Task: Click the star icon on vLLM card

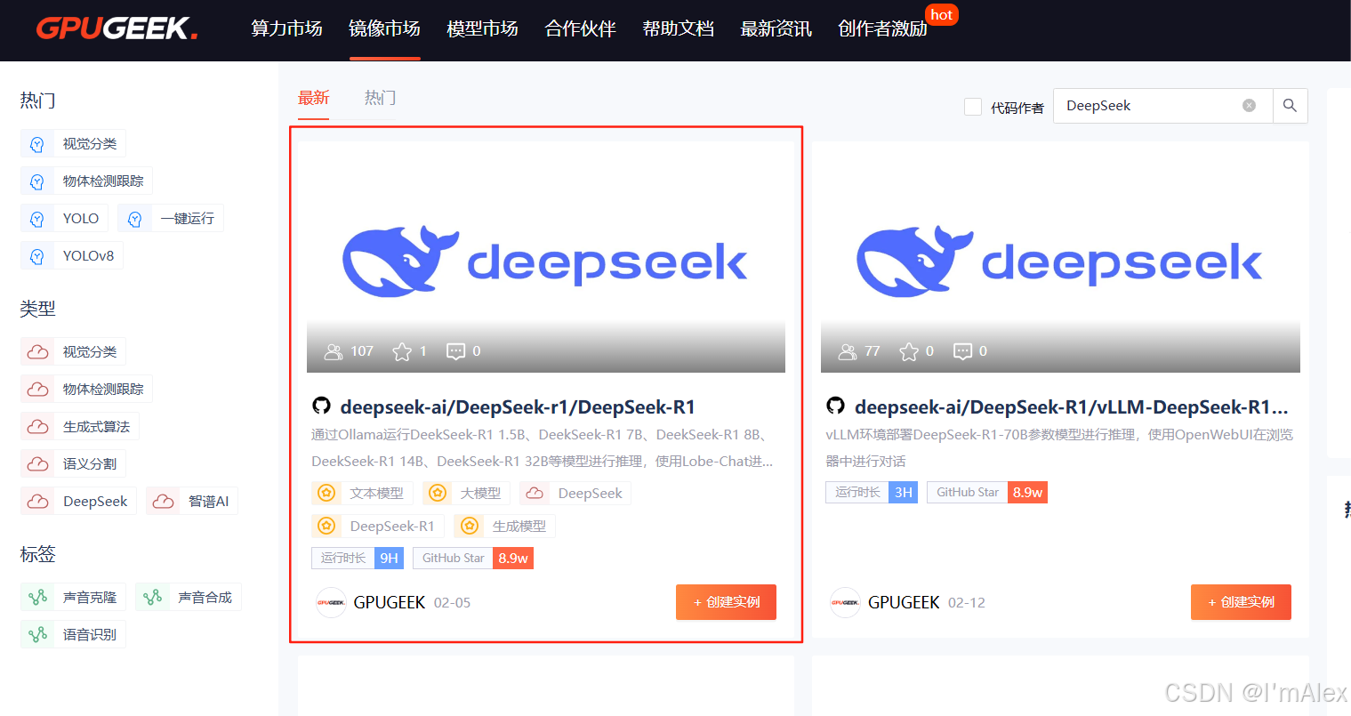Action: (909, 351)
